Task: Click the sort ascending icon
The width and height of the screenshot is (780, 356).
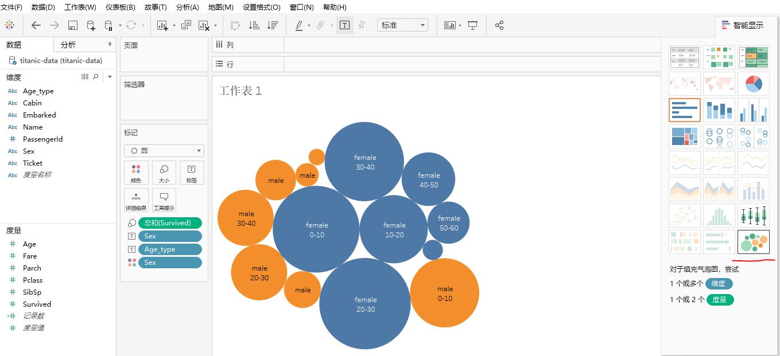Action: click(x=254, y=25)
